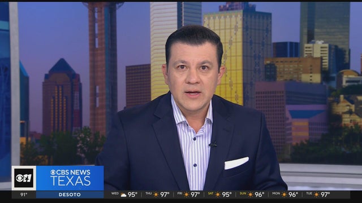Click the white pocket square
This screenshot has height=203, width=362.
236,163
